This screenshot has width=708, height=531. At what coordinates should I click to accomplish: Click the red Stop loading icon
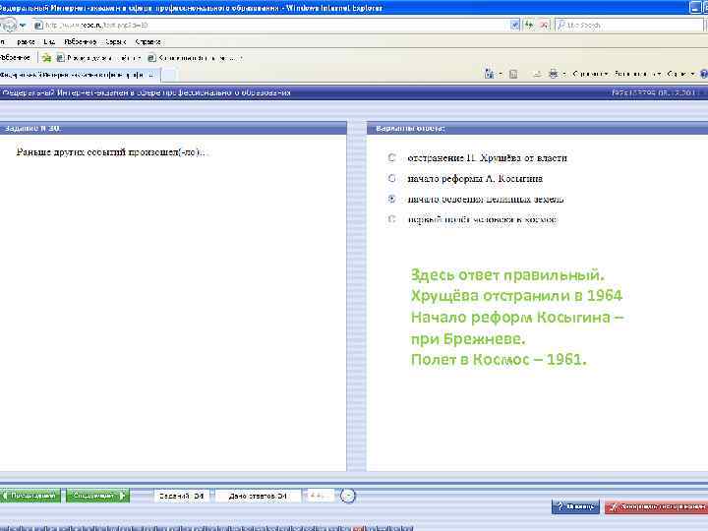(x=545, y=26)
